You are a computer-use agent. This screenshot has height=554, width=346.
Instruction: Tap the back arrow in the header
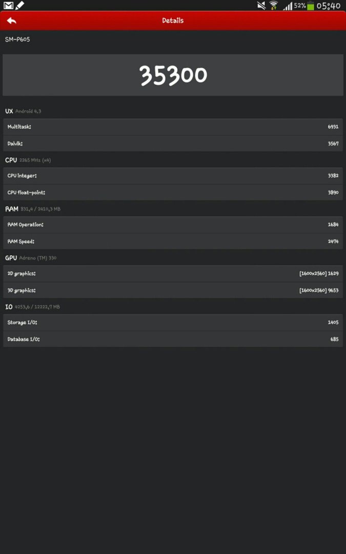click(12, 21)
